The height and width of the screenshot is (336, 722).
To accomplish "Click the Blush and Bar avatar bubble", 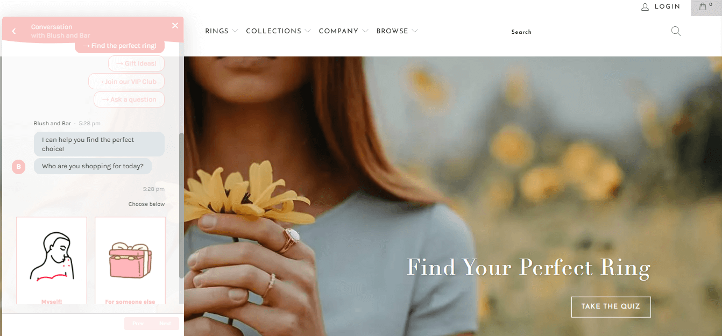I will pos(18,167).
